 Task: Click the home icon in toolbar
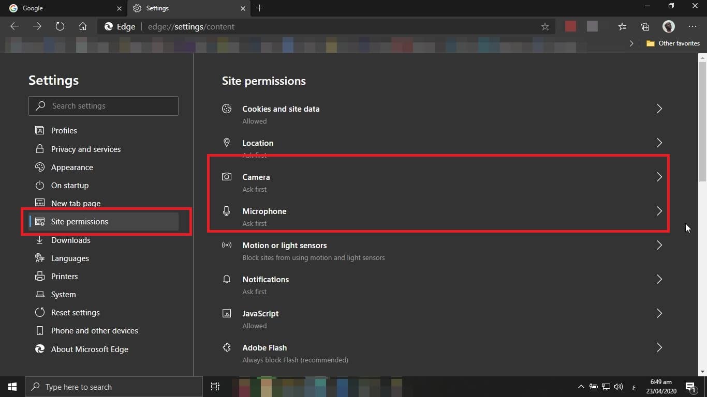coord(83,26)
